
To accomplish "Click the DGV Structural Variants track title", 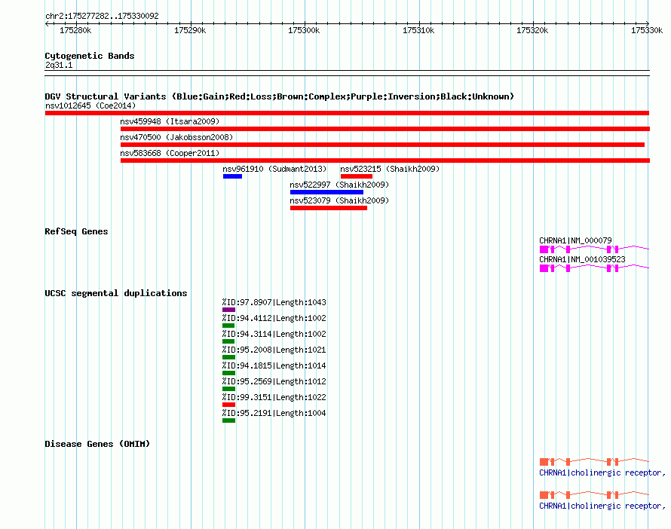I will tap(279, 96).
